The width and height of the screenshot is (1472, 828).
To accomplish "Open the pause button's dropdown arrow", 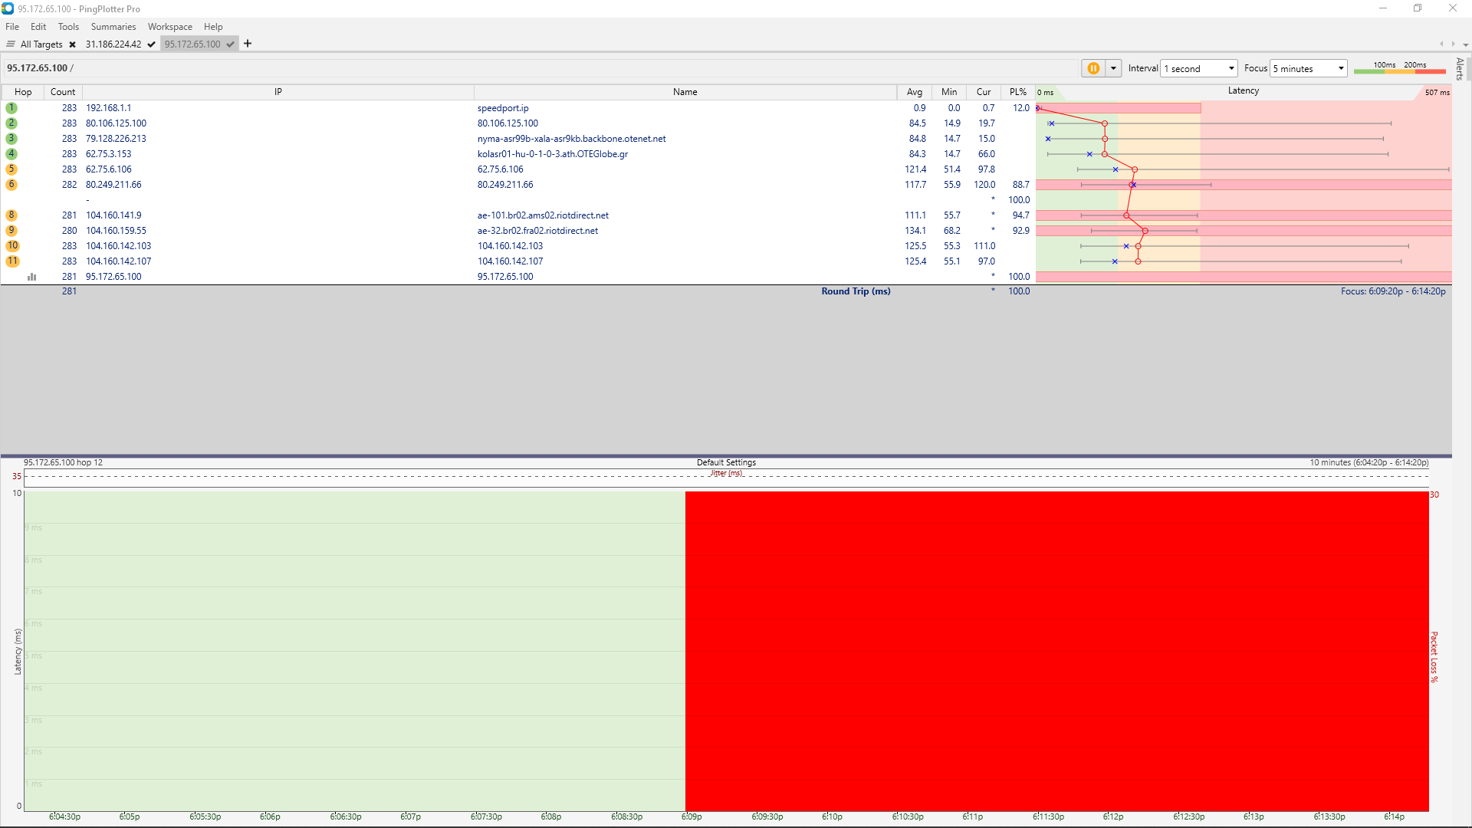I will coord(1114,68).
